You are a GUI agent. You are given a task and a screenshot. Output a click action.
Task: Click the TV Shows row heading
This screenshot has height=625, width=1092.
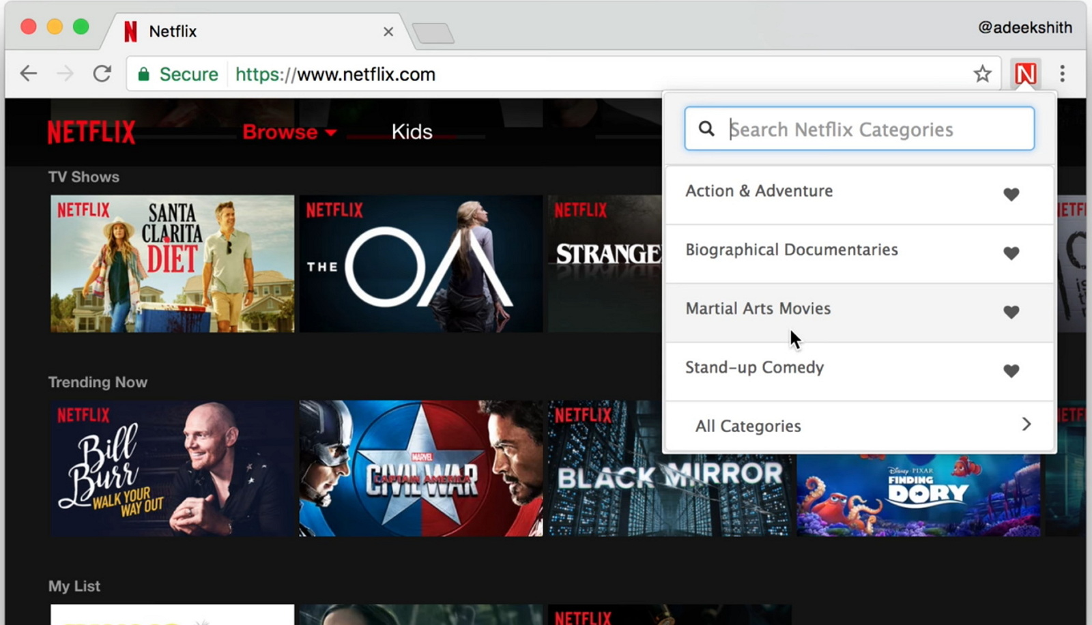84,177
